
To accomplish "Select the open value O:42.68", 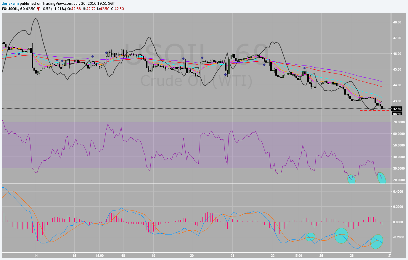I will (74, 9).
